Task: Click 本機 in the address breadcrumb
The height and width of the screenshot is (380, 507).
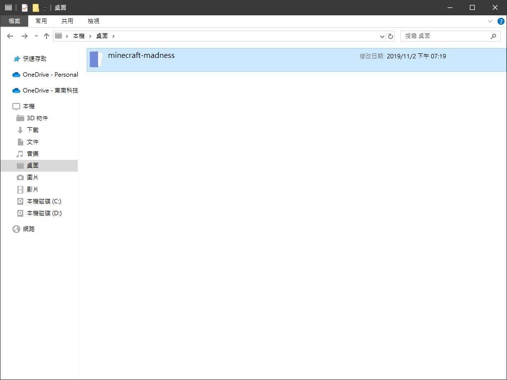Action: pyautogui.click(x=79, y=36)
